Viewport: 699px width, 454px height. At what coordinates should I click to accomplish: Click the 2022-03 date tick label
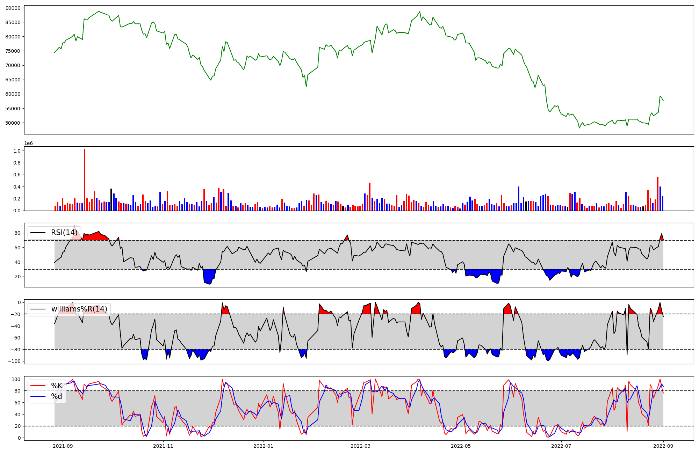point(360,446)
